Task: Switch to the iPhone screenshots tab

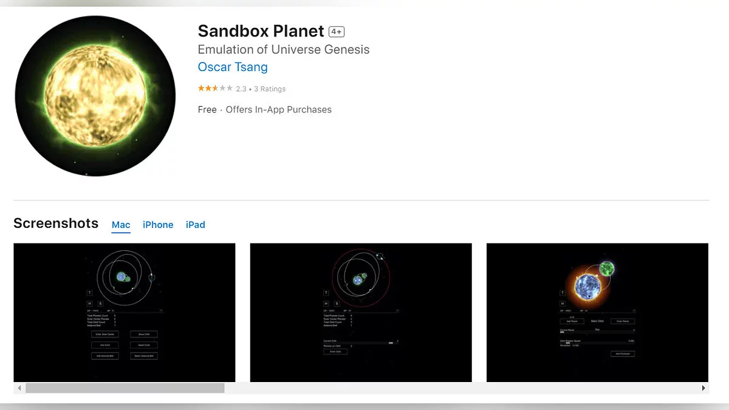Action: coord(158,225)
